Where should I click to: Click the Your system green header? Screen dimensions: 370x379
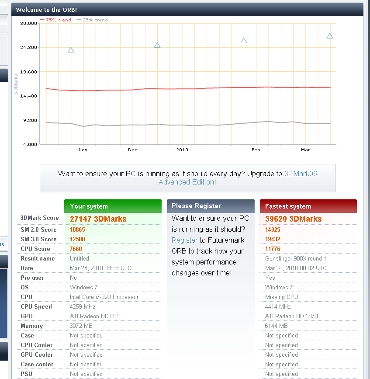click(x=113, y=206)
